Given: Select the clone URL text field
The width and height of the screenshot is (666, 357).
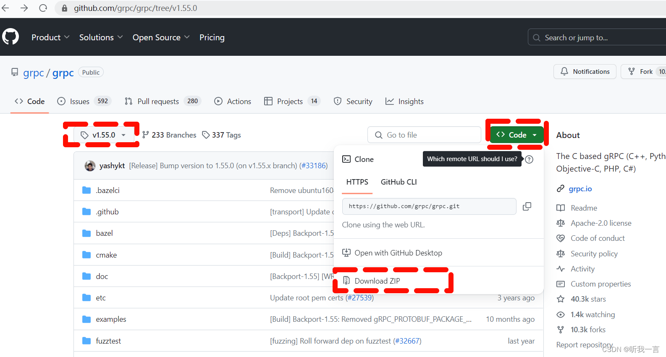Looking at the screenshot, I should (x=429, y=206).
